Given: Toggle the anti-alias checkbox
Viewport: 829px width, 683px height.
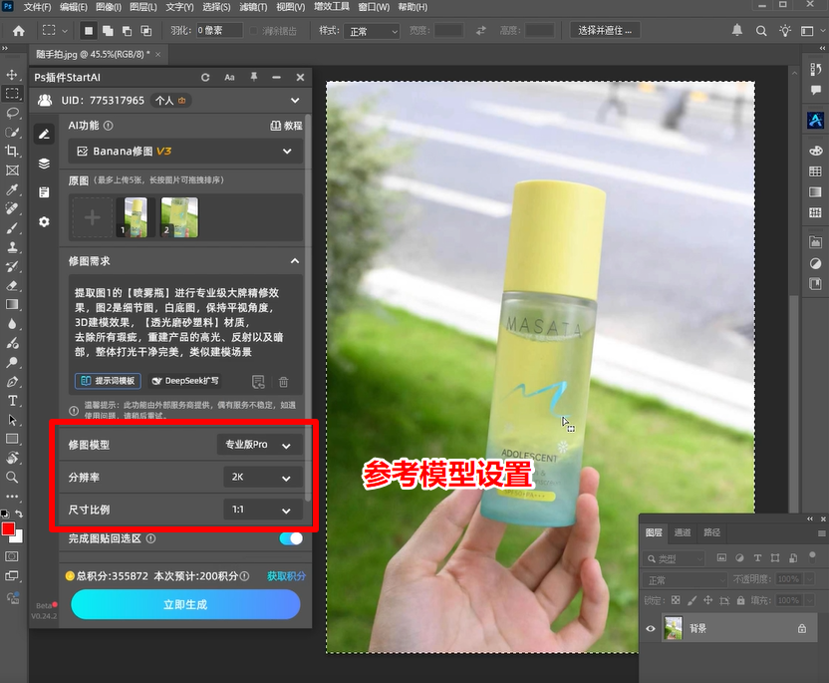Looking at the screenshot, I should pos(253,31).
